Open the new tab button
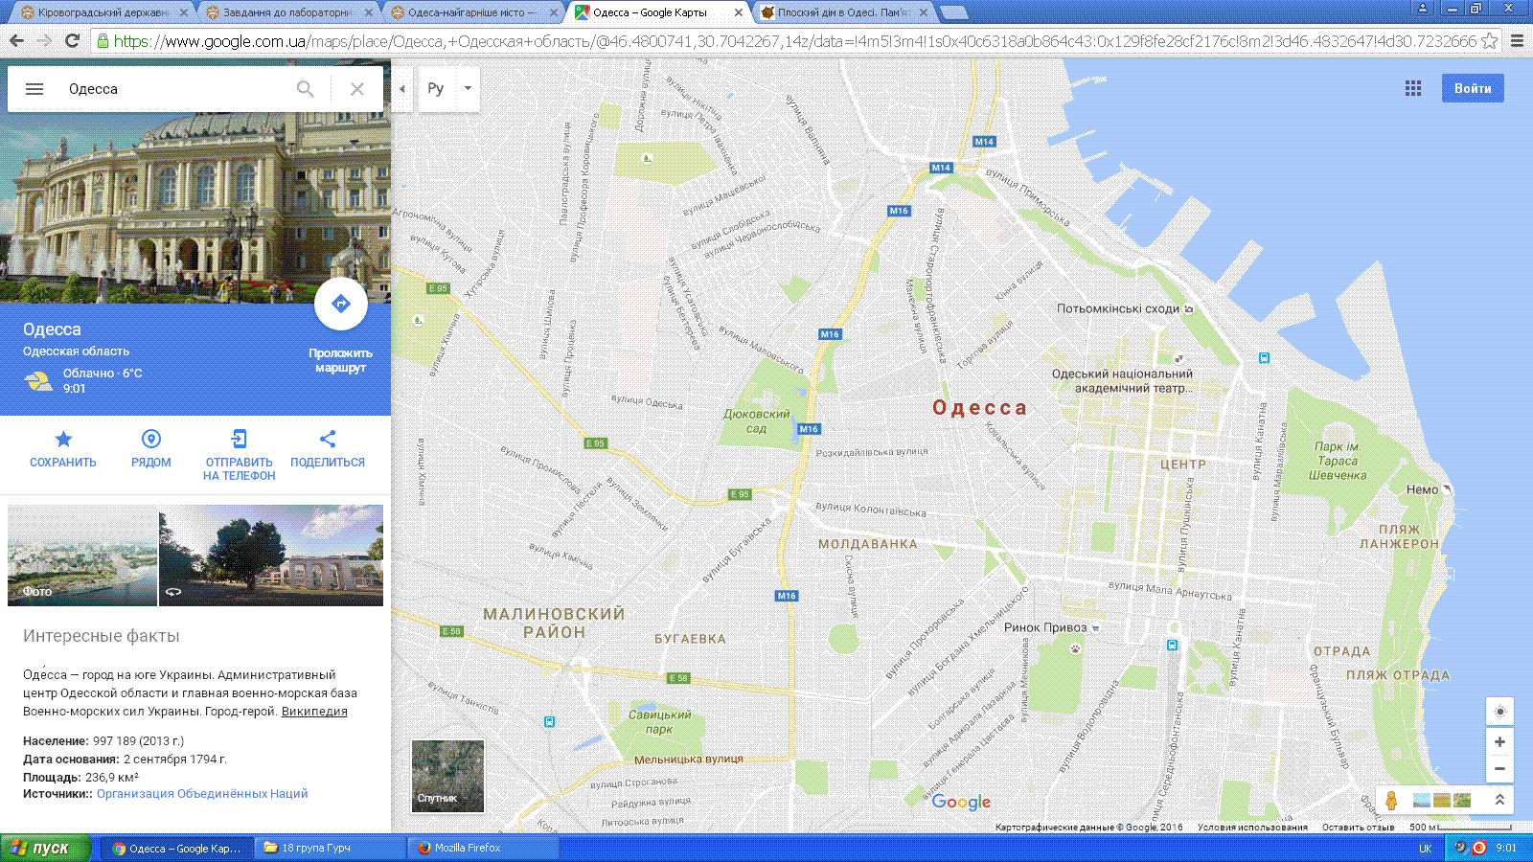The width and height of the screenshot is (1533, 862). coord(952,12)
